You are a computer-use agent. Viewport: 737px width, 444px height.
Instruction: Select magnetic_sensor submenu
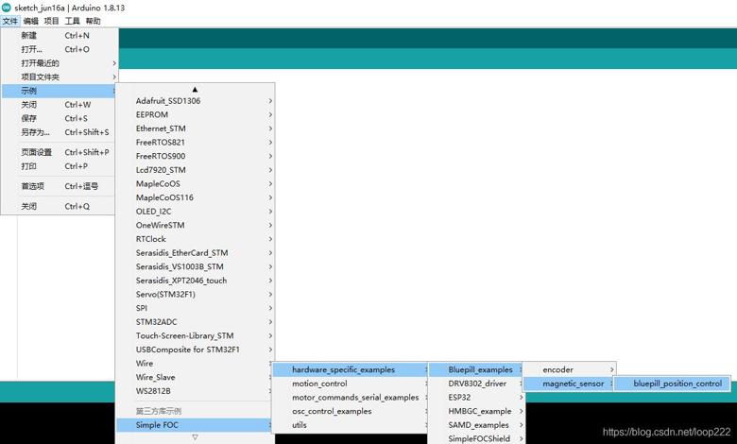tap(569, 384)
